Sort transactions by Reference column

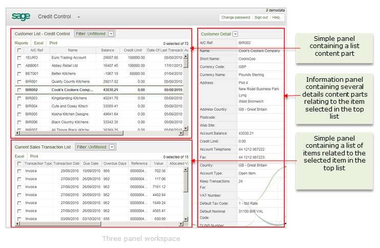click(139, 164)
